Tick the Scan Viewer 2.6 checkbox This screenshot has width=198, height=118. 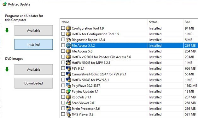(x=63, y=103)
